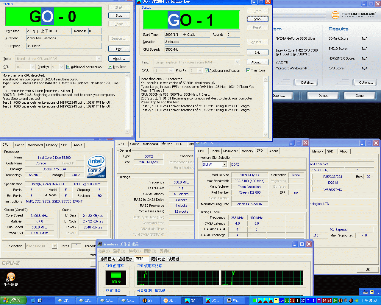Toggle Tray Icon checkbox in GO - 1 window
The image size is (381, 305).
(x=249, y=70)
